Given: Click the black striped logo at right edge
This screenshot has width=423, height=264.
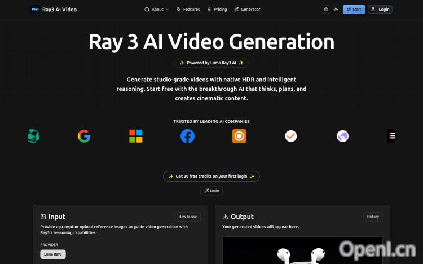Looking at the screenshot, I should coord(391,136).
